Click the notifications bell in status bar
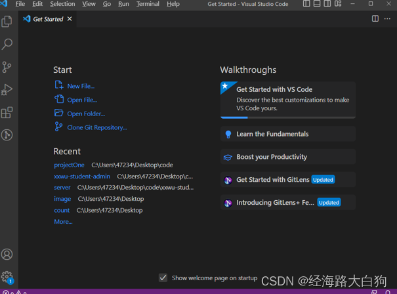The height and width of the screenshot is (294, 397). point(388,292)
